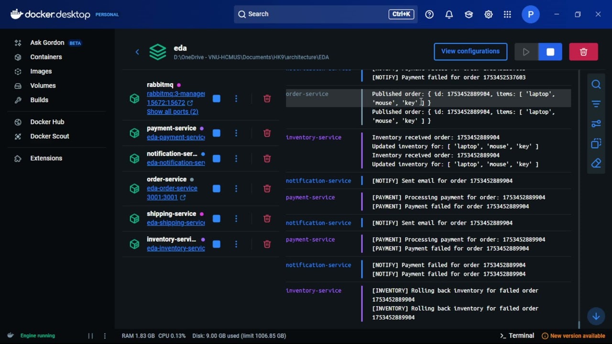
Task: Copy logs to clipboard icon
Action: coord(596,143)
